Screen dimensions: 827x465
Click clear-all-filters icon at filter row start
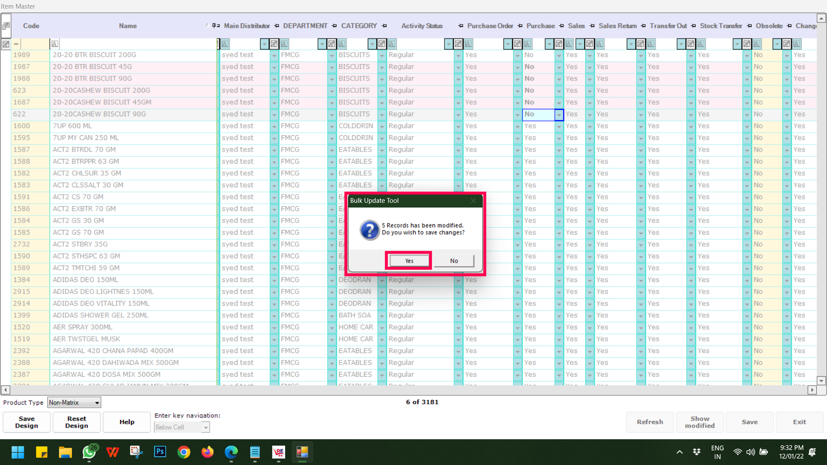pos(6,44)
